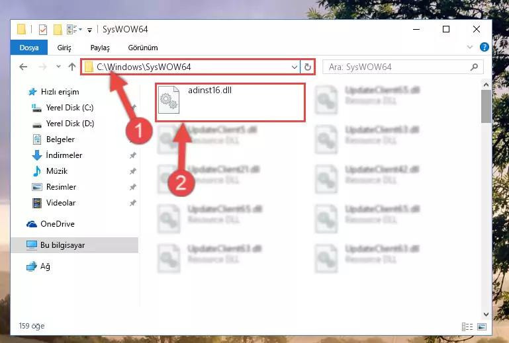Open the Dosya menu tab

tap(29, 48)
